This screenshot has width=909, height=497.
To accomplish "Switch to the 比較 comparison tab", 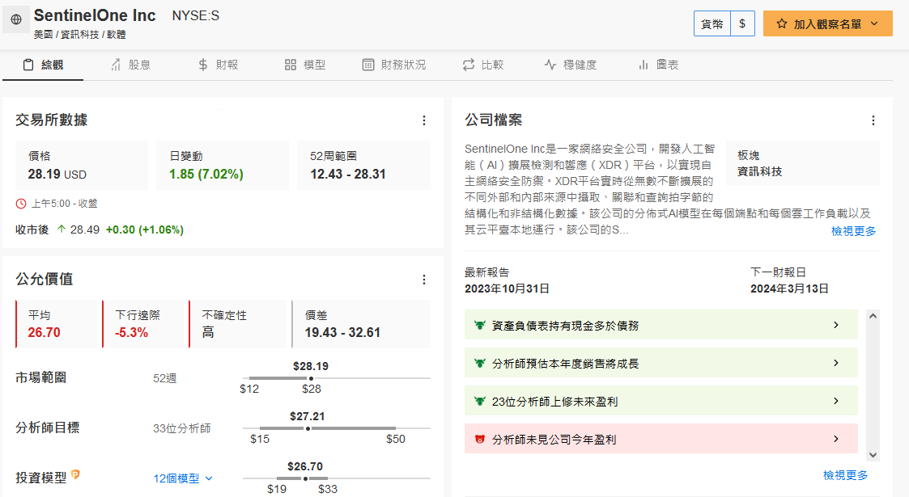I will click(x=483, y=65).
